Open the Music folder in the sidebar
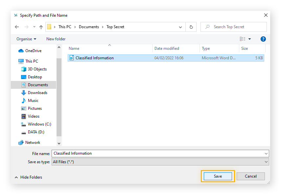The image size is (281, 194). 33,100
